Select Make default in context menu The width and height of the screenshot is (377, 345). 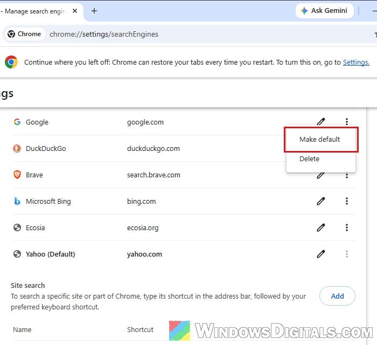pyautogui.click(x=321, y=139)
